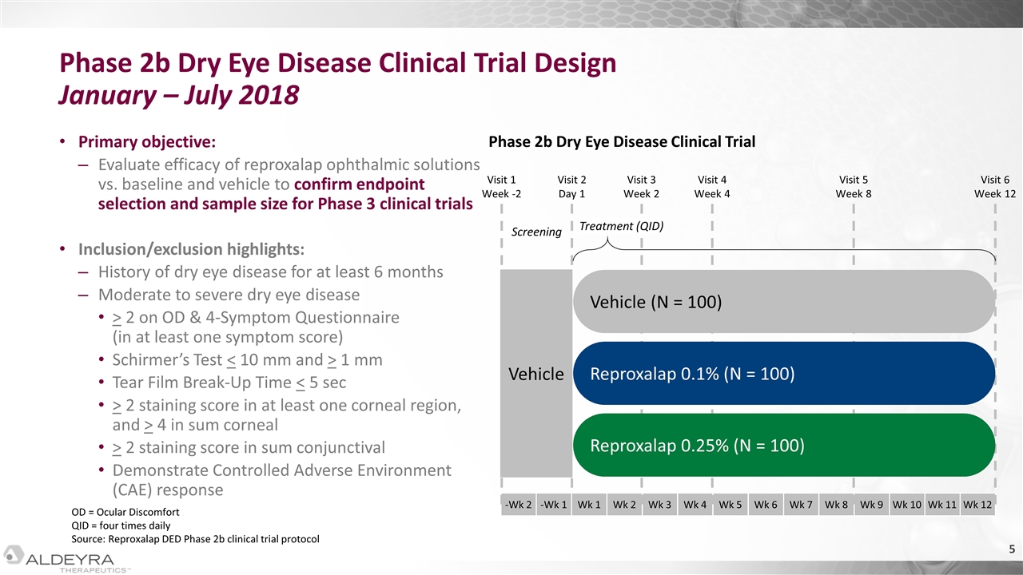
Task: Click the 'OD = Ocular Discomfort' footnote
Action: (x=125, y=512)
